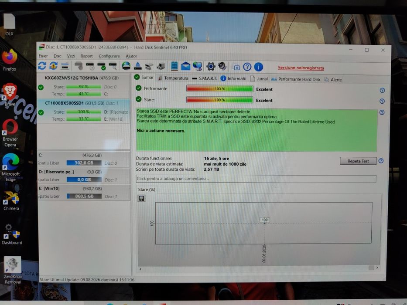Select the CT1000BX500SSD1 disk entry

click(84, 111)
